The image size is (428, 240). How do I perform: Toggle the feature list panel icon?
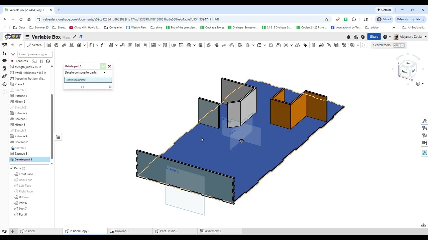[x=4, y=45]
